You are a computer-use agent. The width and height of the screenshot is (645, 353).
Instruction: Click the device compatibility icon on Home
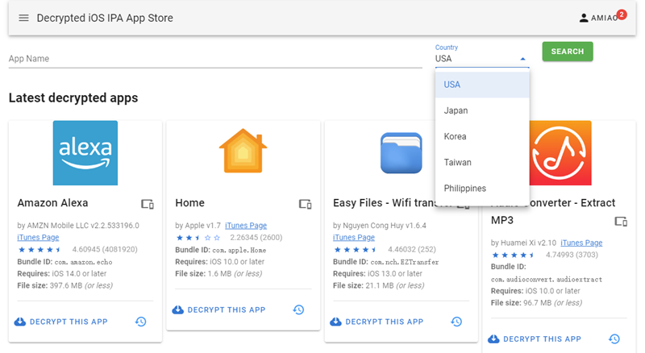tap(306, 204)
